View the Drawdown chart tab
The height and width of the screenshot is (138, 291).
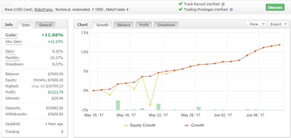(x=166, y=25)
